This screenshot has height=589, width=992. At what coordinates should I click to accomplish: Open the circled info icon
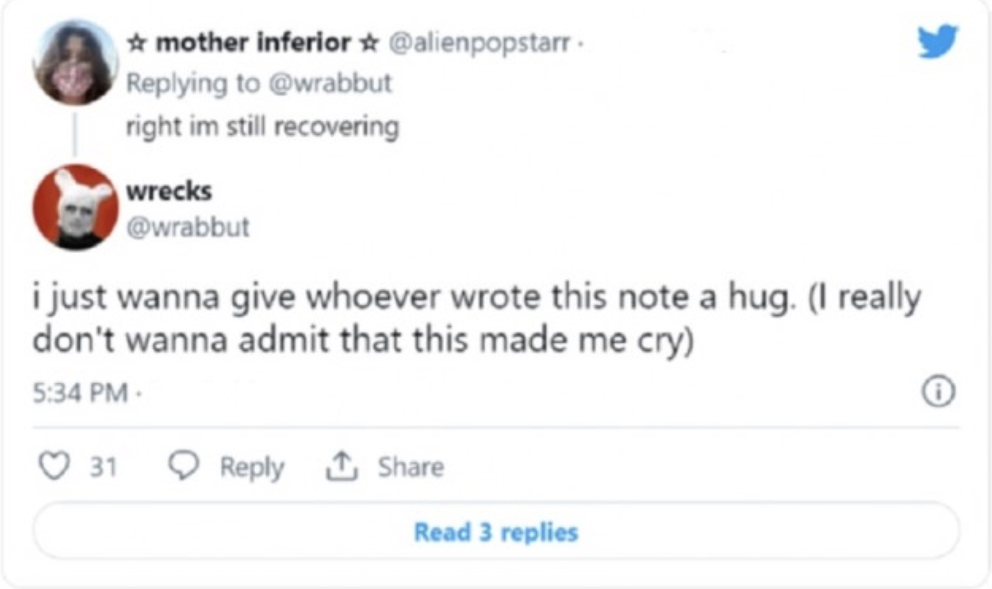[x=939, y=392]
